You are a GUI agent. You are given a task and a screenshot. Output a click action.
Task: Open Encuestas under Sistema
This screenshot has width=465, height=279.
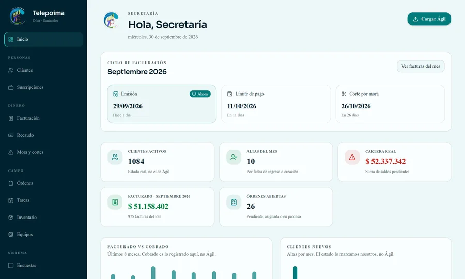pos(43,266)
